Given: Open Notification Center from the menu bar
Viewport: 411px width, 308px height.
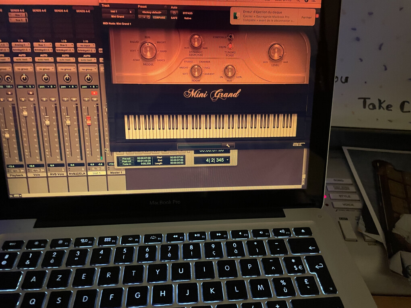Looking at the screenshot, I should pos(314,1).
